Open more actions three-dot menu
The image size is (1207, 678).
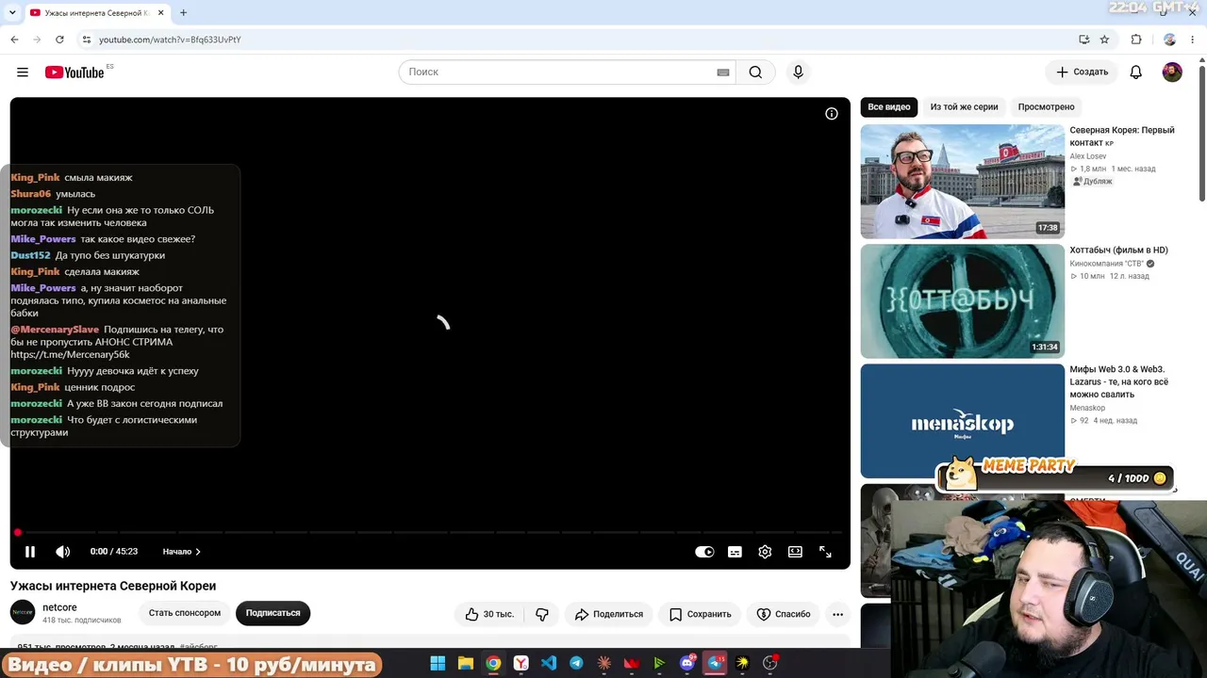837,614
